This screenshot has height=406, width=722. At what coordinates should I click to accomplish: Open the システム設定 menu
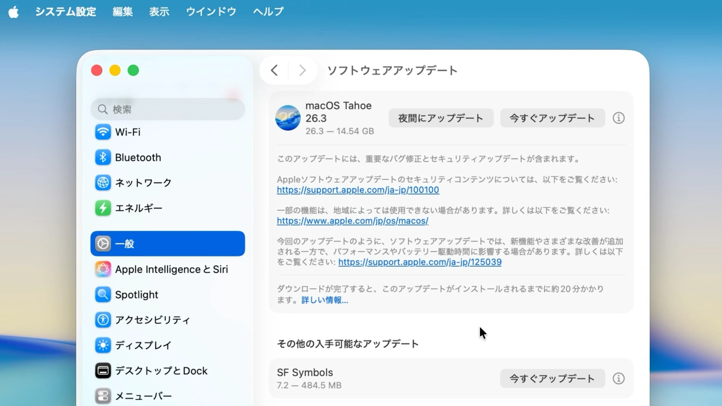coord(65,11)
